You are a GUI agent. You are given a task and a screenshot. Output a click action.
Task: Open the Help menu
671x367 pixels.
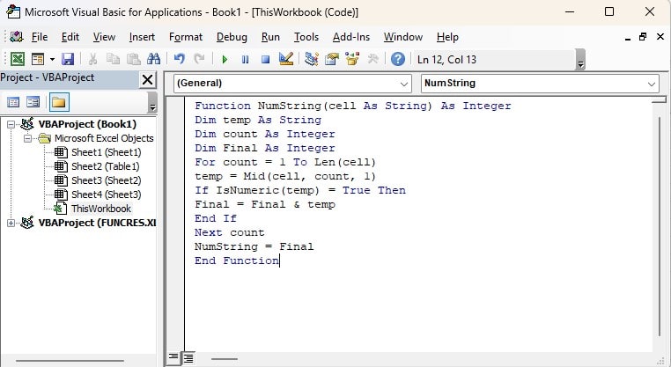tap(447, 37)
